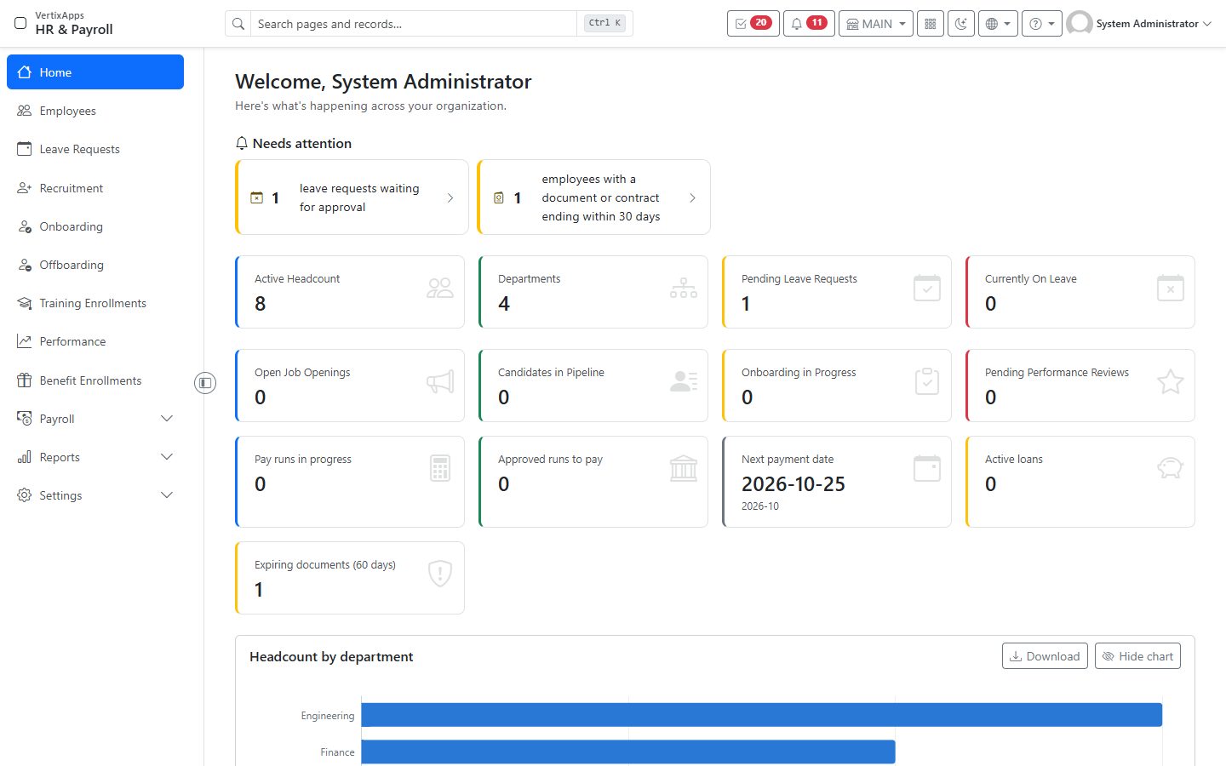This screenshot has height=766, width=1226.
Task: Open Recruitment in the sidebar
Action: click(x=95, y=188)
